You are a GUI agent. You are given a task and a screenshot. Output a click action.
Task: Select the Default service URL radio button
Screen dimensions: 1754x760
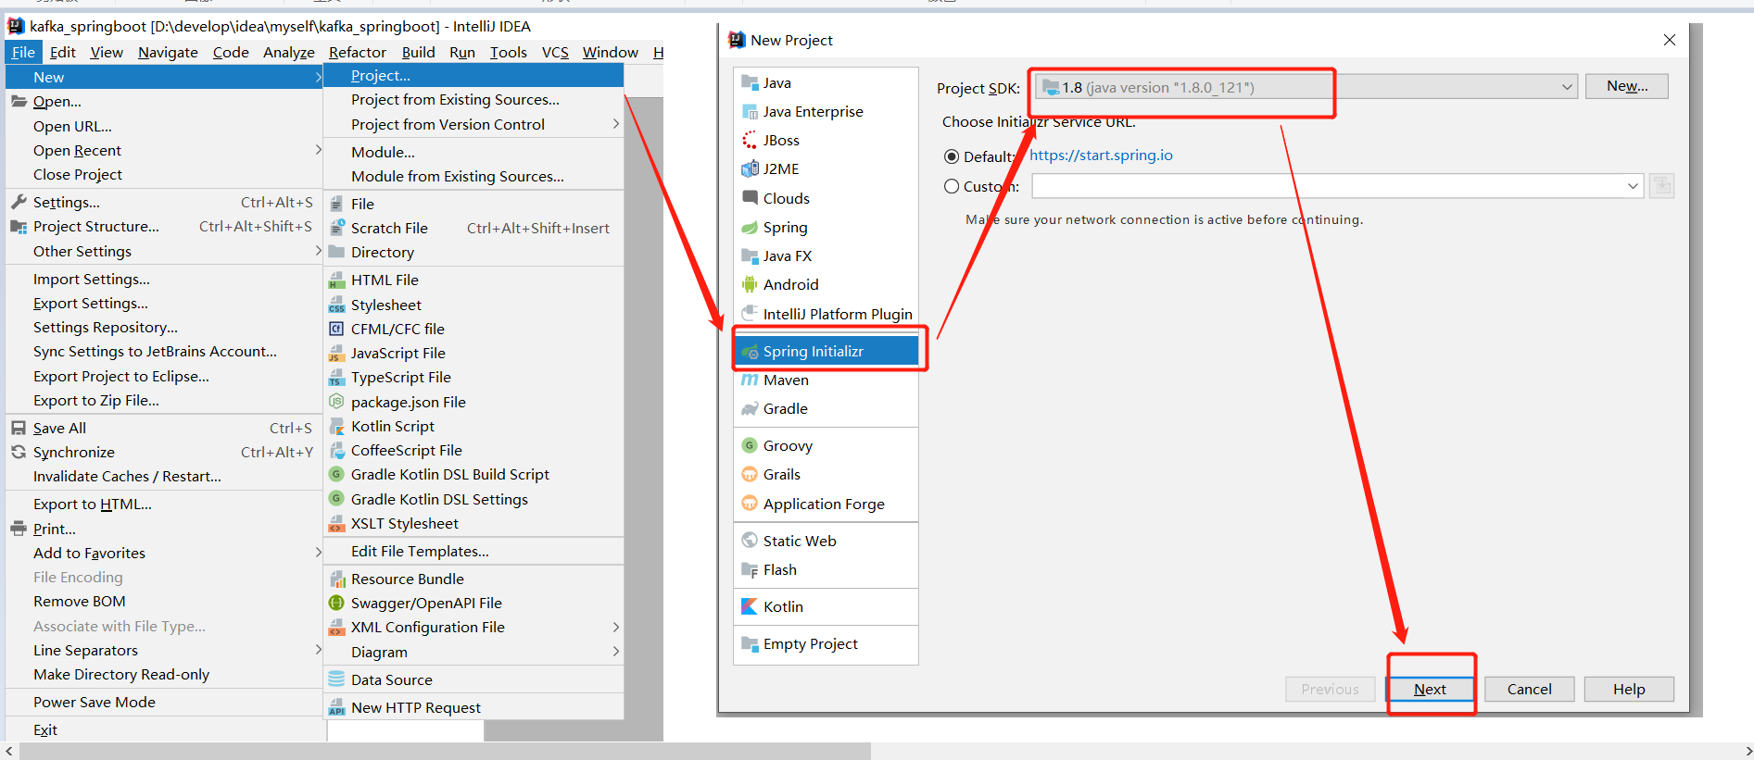[952, 156]
